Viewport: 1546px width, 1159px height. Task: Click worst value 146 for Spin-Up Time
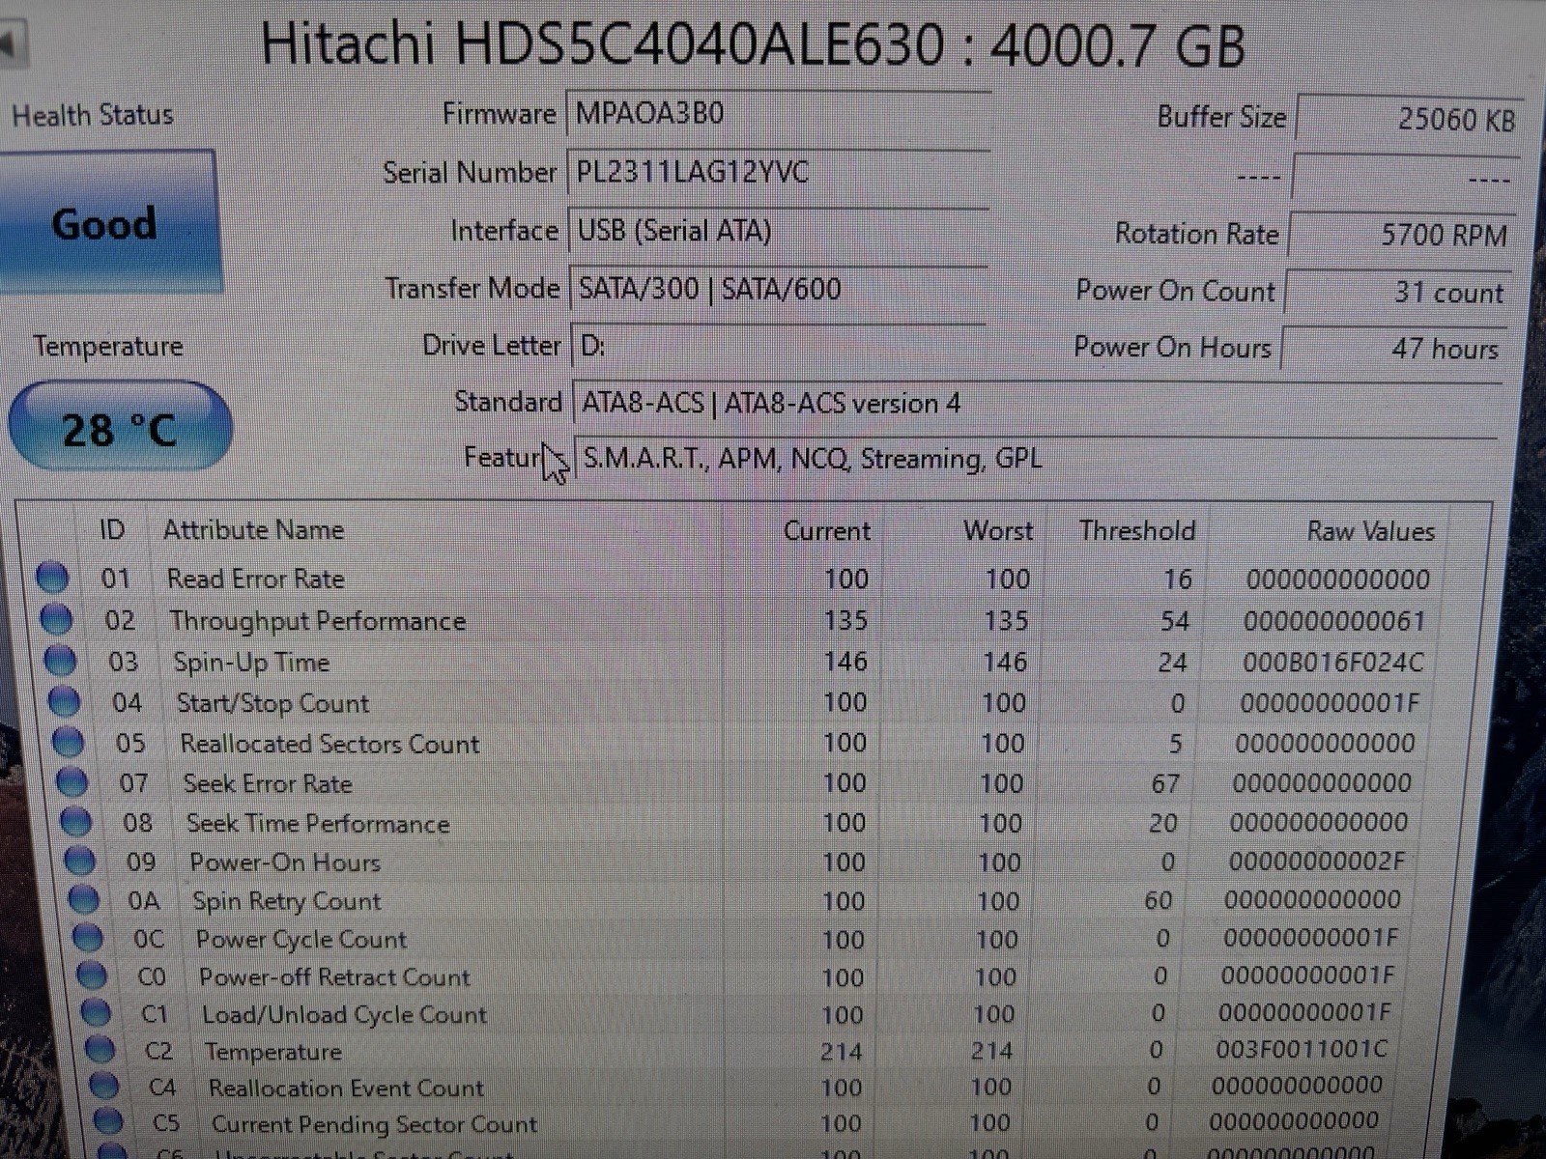point(1005,662)
